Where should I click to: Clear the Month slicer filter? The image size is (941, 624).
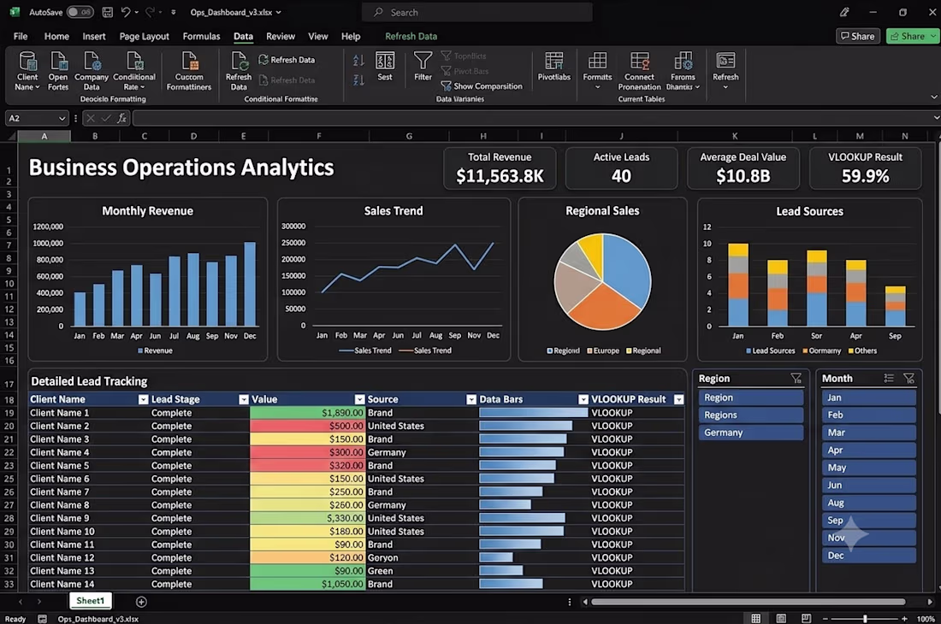point(909,378)
